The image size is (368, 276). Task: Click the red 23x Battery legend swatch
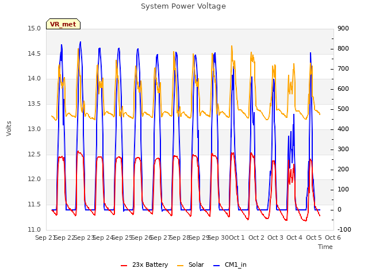(x=124, y=266)
